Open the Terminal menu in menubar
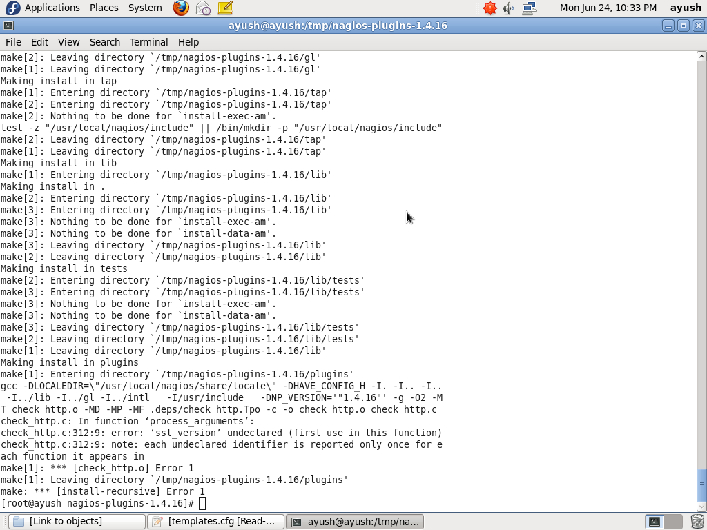The width and height of the screenshot is (707, 530). pos(148,42)
